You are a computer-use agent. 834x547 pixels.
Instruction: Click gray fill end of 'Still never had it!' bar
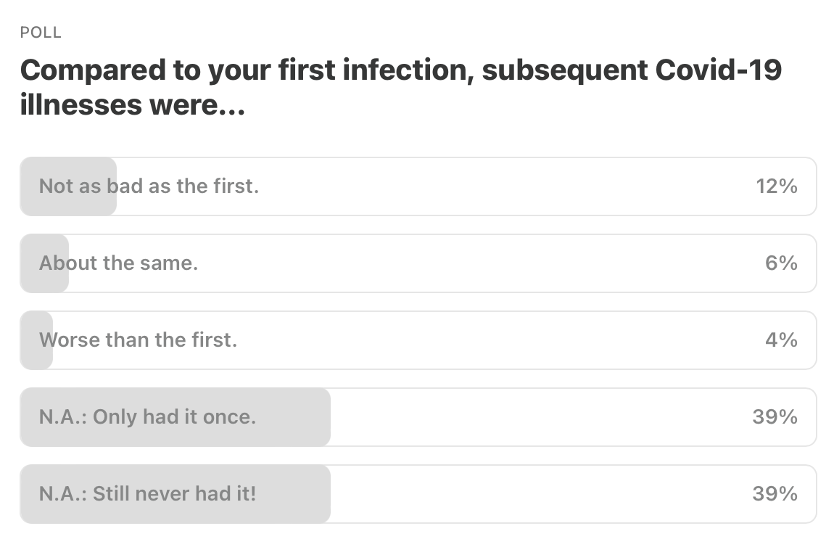point(319,494)
